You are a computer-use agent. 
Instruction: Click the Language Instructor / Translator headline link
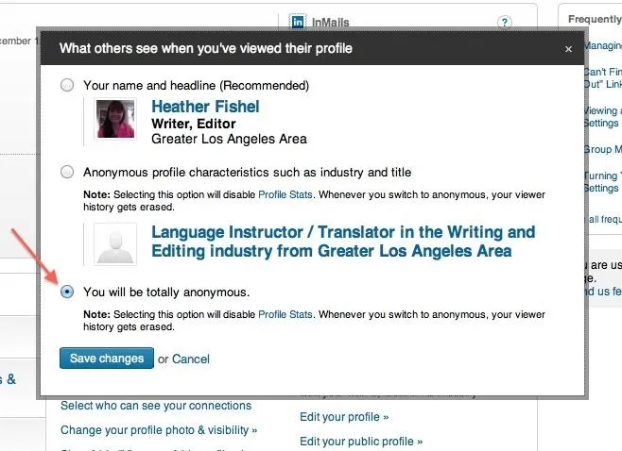click(x=343, y=242)
